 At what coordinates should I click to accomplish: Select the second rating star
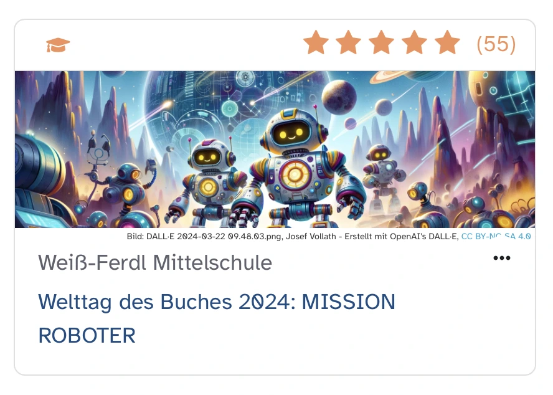coord(349,42)
